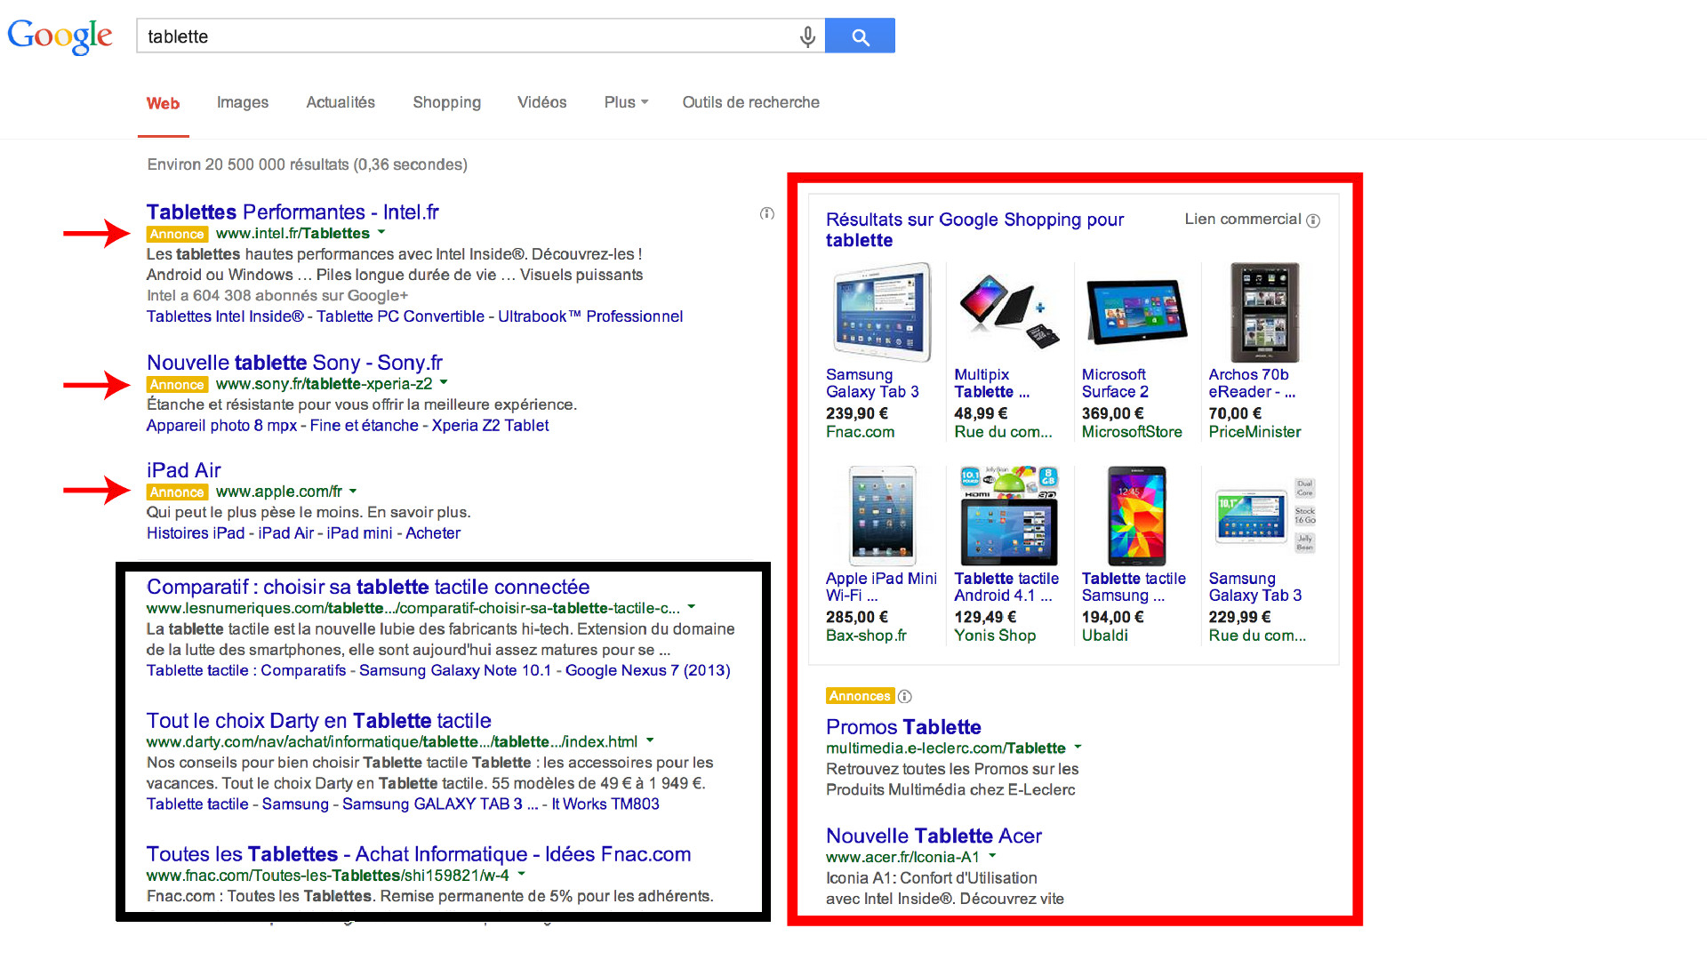Open Promos Tablette ad

point(903,727)
